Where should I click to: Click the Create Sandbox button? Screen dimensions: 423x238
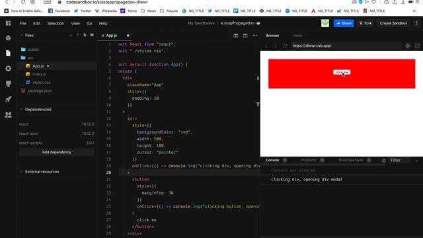click(393, 23)
